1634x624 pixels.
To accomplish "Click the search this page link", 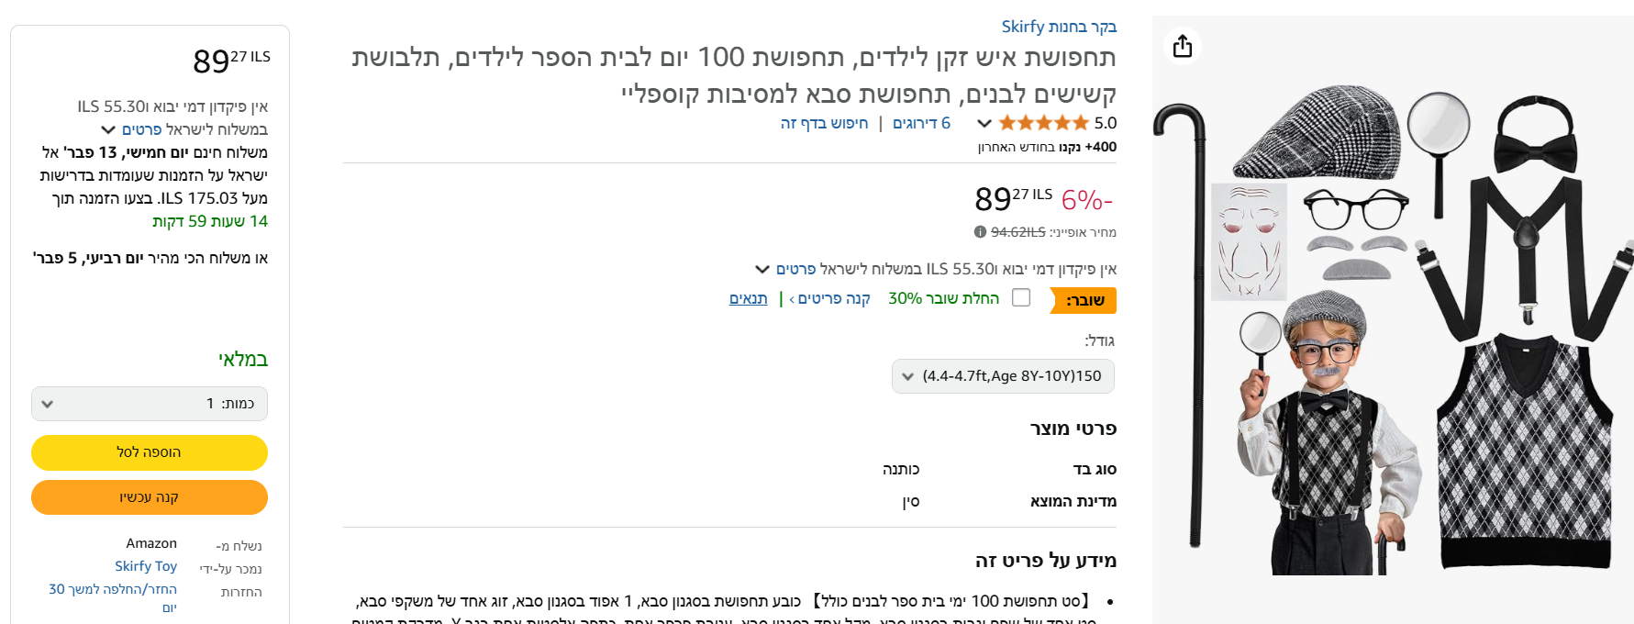I will coord(824,123).
